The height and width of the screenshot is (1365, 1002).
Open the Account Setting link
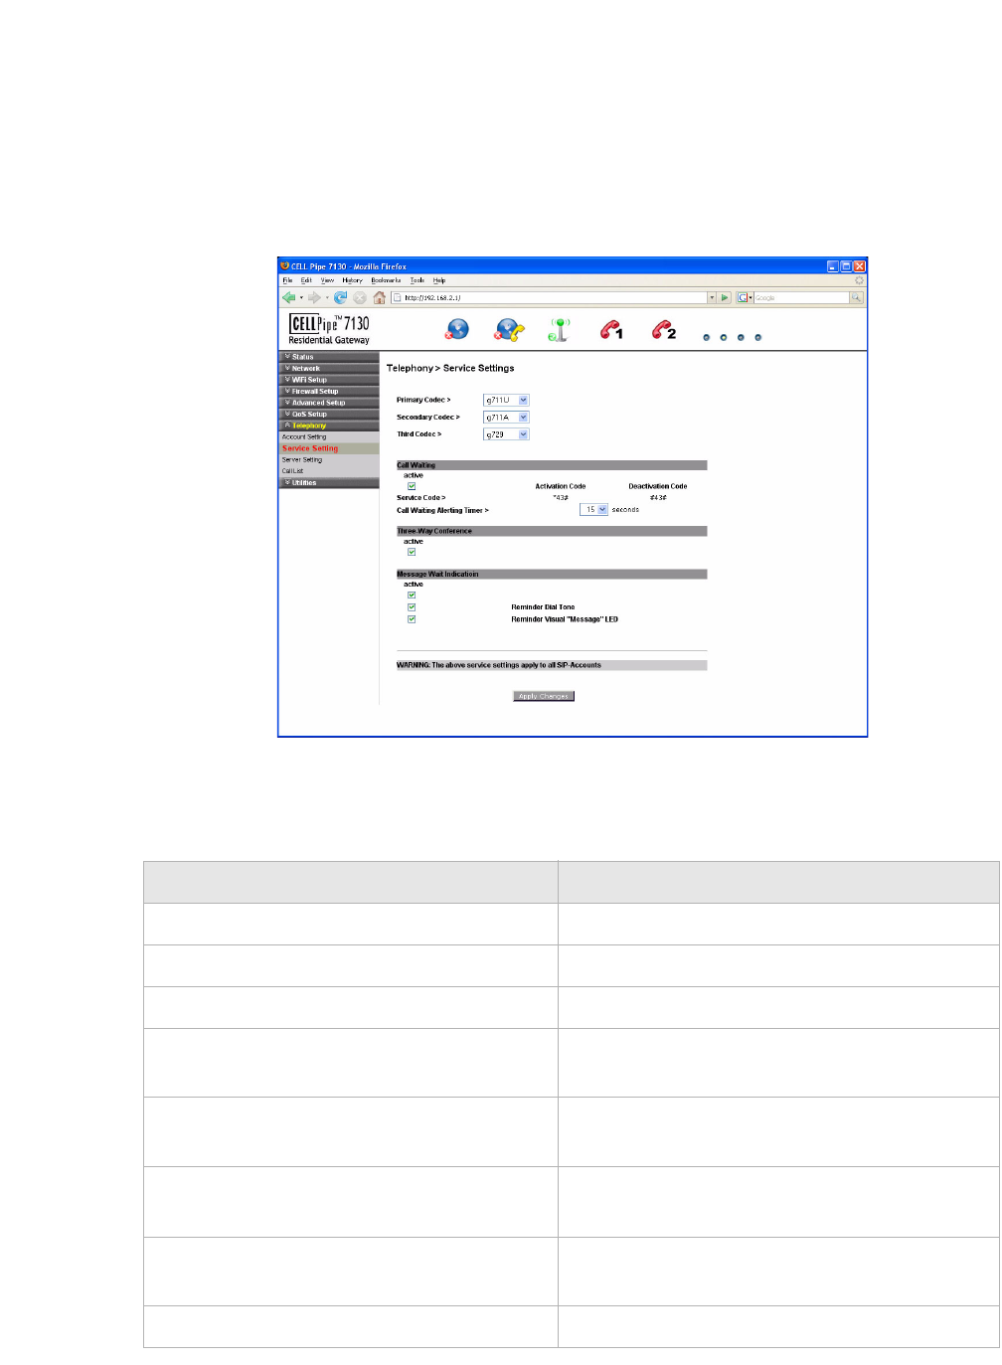point(304,436)
